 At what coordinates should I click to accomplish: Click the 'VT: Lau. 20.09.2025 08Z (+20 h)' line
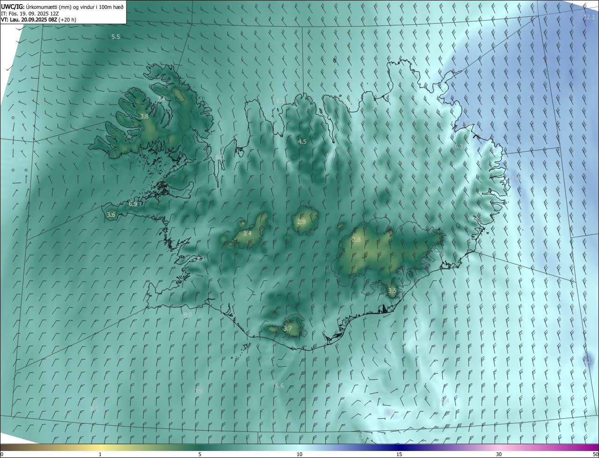point(38,20)
